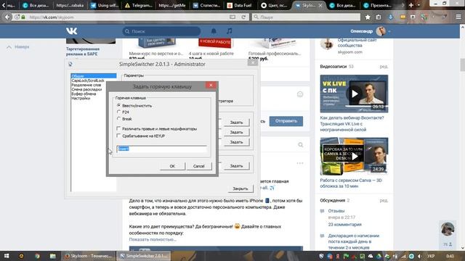Open the Отзывы discussion topic

click(x=336, y=211)
